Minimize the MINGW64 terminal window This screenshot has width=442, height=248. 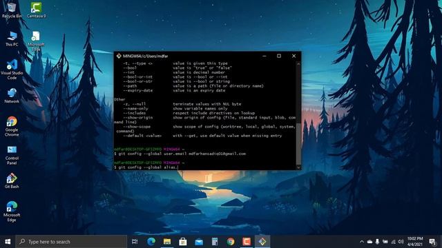pos(264,56)
